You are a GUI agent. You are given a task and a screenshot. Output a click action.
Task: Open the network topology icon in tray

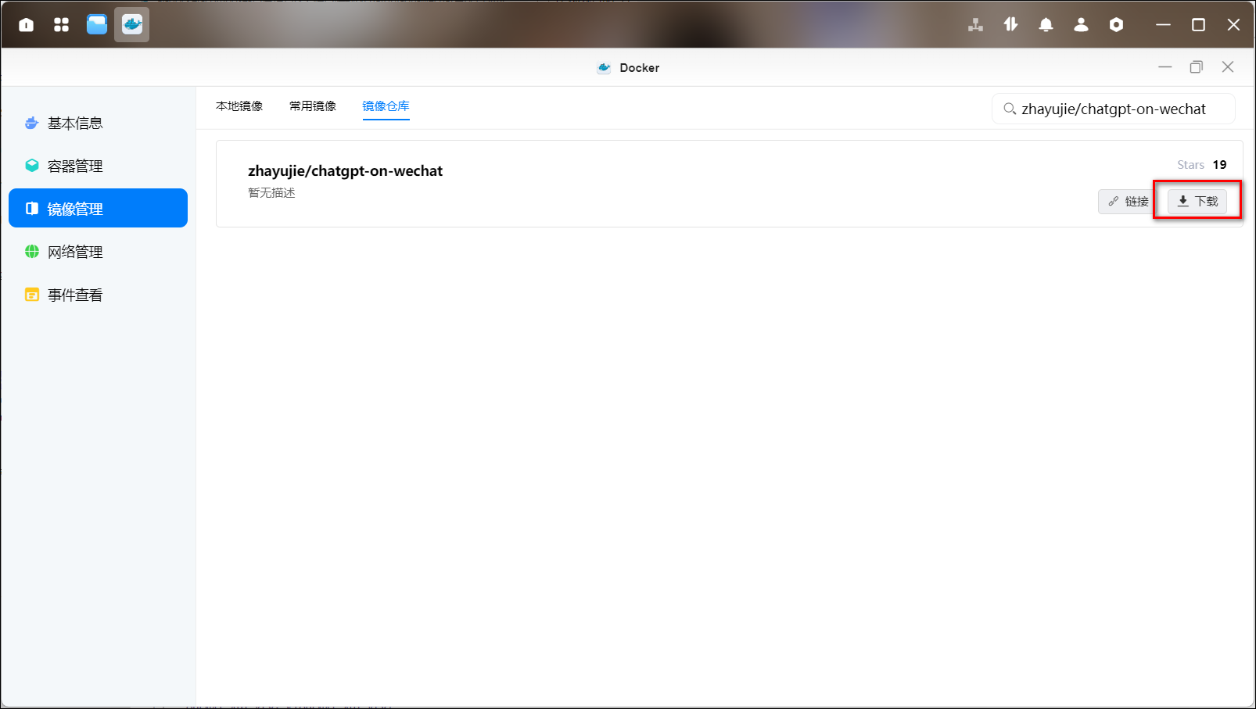[975, 25]
